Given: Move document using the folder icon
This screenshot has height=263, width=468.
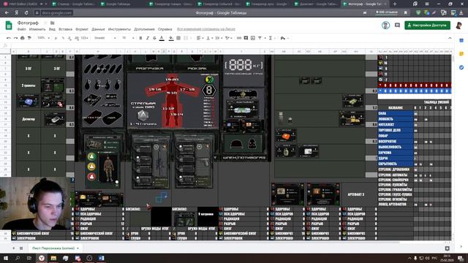Looking at the screenshot, I should pyautogui.click(x=52, y=23).
